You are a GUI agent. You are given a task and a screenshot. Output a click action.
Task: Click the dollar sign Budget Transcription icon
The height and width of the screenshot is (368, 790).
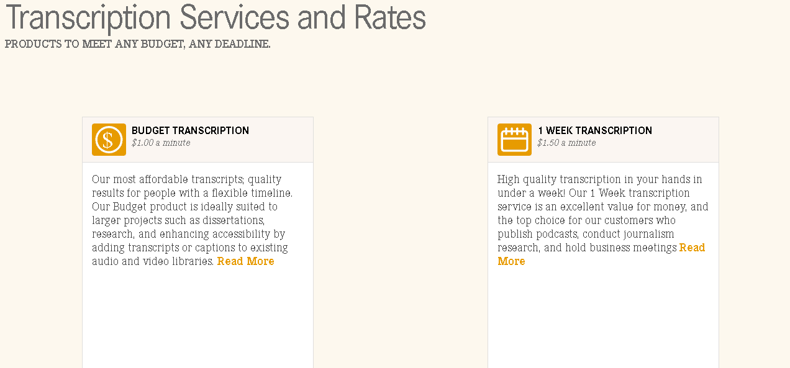click(x=109, y=140)
